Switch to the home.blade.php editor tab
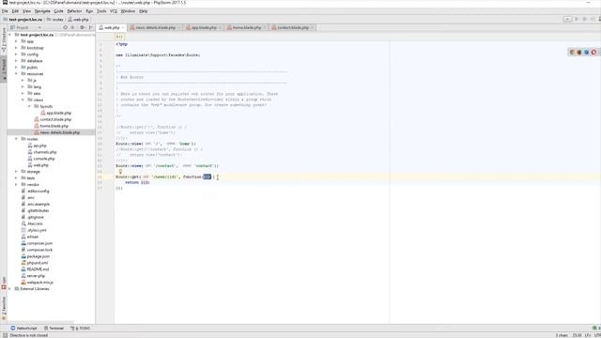Screen dimensions: 601x338 pyautogui.click(x=246, y=27)
